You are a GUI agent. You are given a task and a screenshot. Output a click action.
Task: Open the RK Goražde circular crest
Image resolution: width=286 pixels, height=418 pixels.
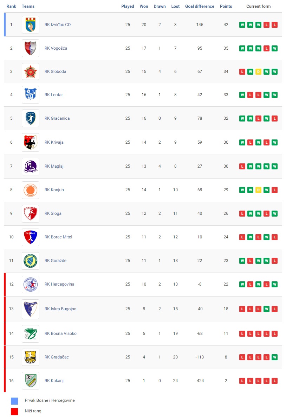pyautogui.click(x=31, y=261)
